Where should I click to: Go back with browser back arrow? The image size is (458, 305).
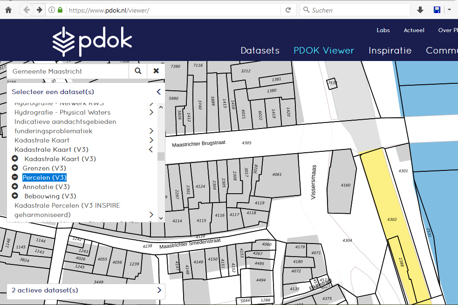(x=27, y=10)
